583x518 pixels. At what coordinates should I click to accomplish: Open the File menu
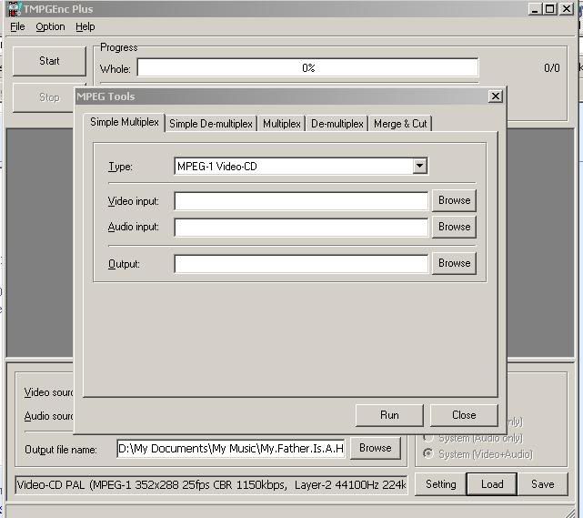pos(17,26)
